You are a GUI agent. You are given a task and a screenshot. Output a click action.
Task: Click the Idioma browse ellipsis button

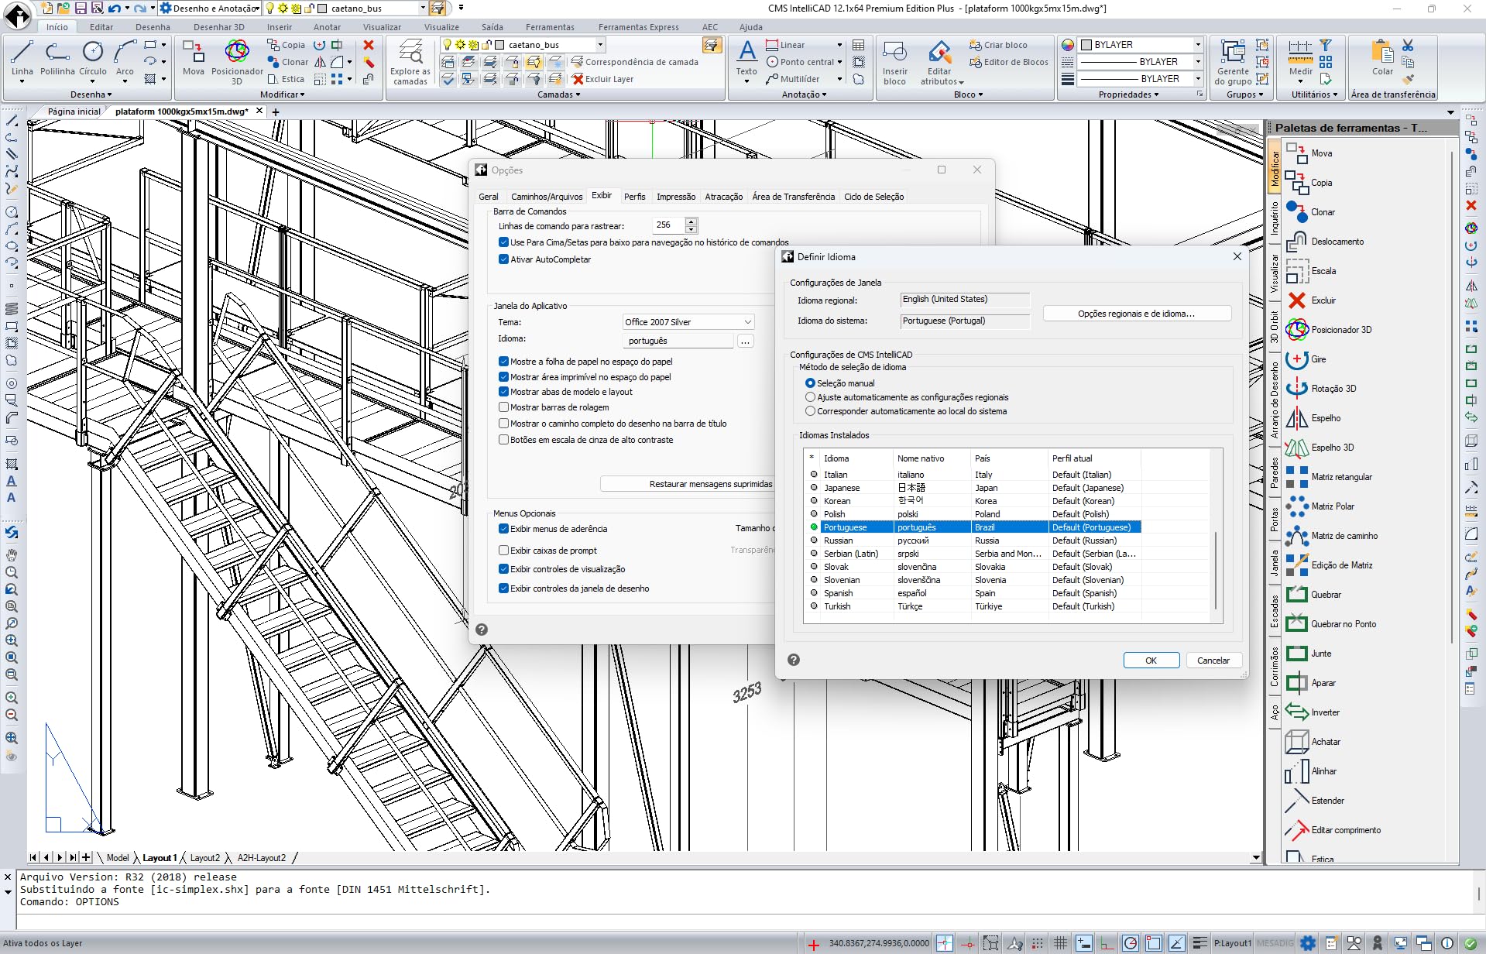pyautogui.click(x=746, y=341)
